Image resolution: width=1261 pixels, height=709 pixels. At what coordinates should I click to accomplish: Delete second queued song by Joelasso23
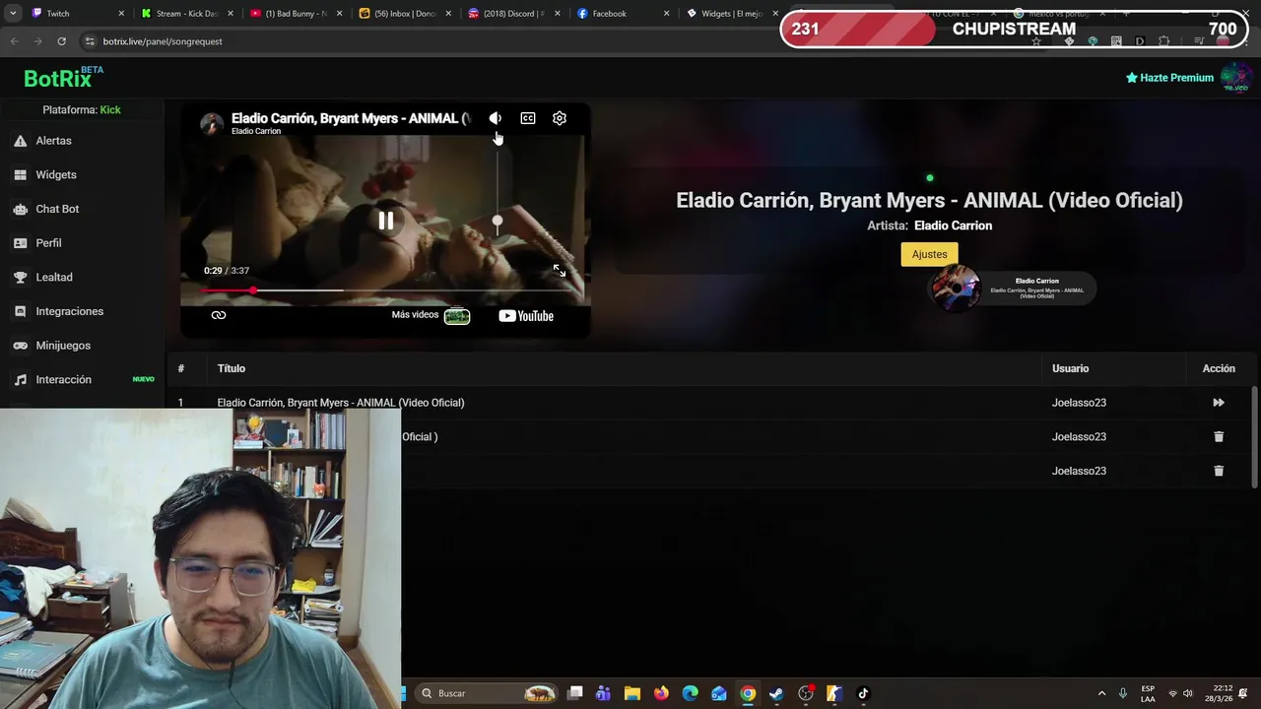click(x=1219, y=436)
